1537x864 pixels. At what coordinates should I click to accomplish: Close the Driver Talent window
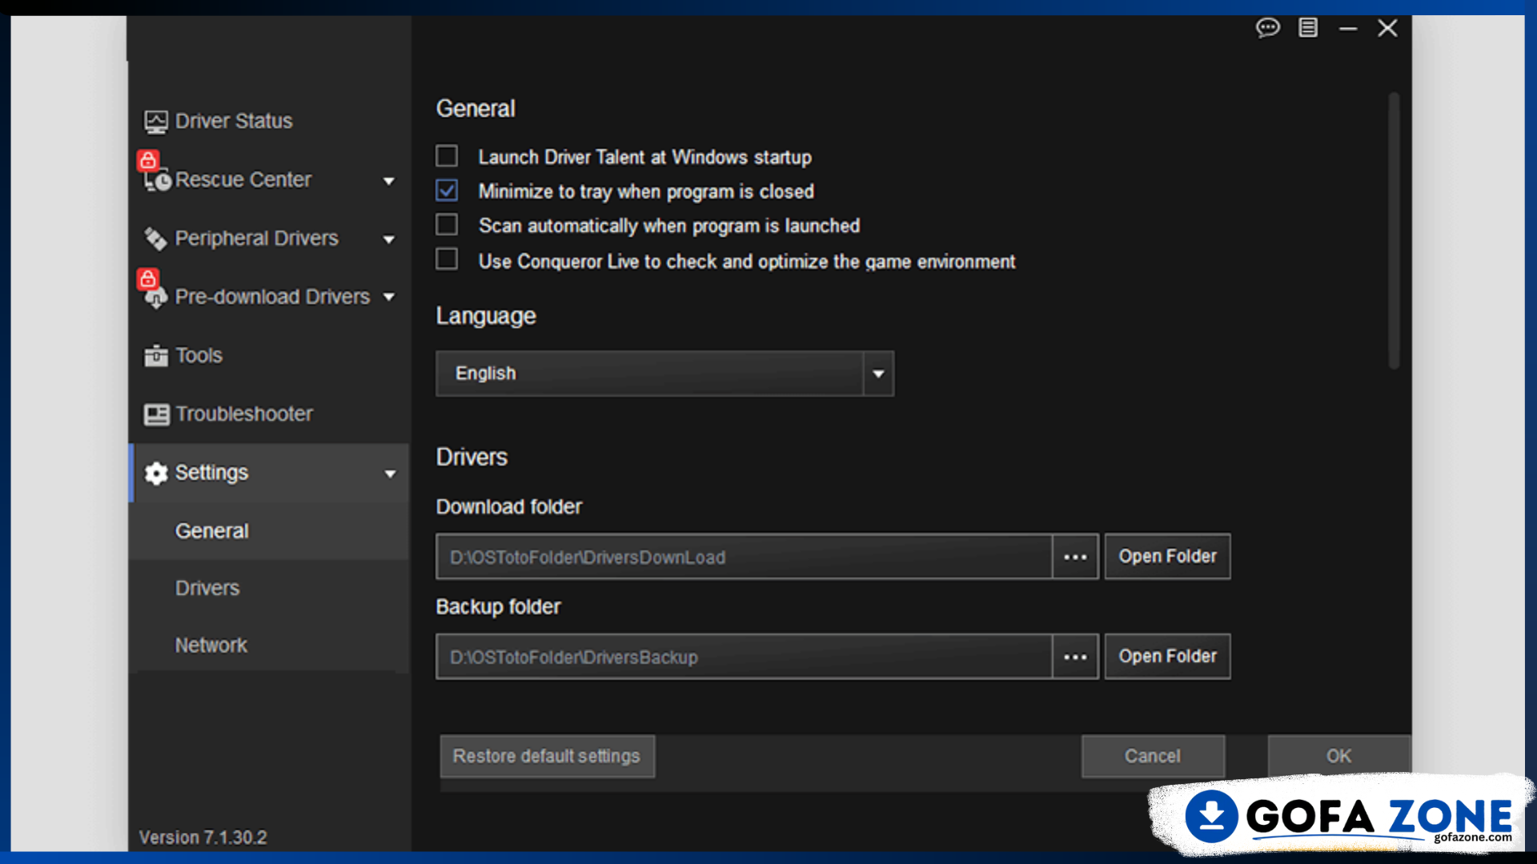[x=1387, y=28]
